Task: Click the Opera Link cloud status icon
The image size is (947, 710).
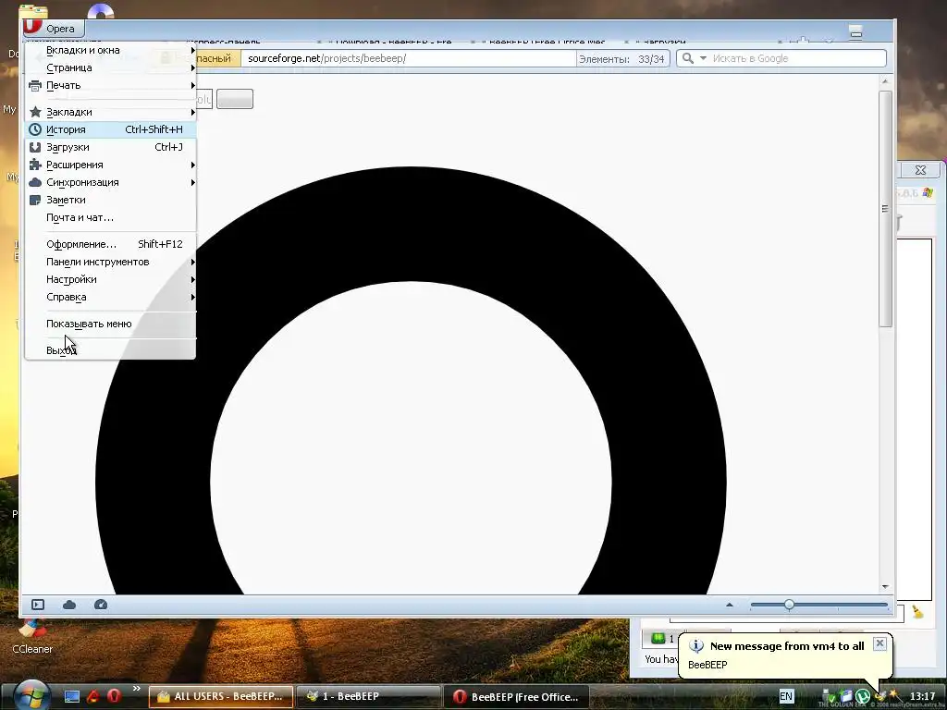Action: (69, 605)
